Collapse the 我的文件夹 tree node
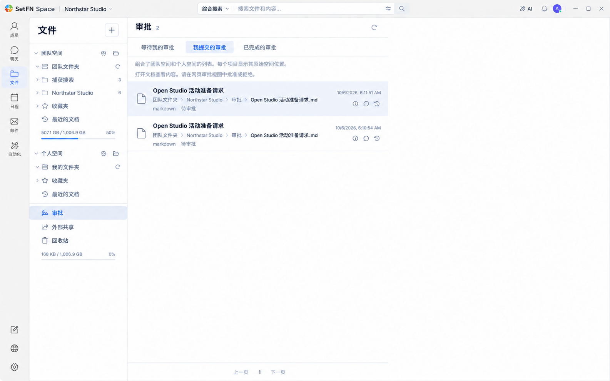 click(37, 167)
